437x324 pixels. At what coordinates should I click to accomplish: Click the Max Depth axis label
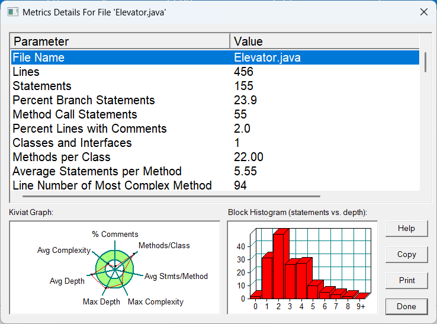[x=101, y=302]
